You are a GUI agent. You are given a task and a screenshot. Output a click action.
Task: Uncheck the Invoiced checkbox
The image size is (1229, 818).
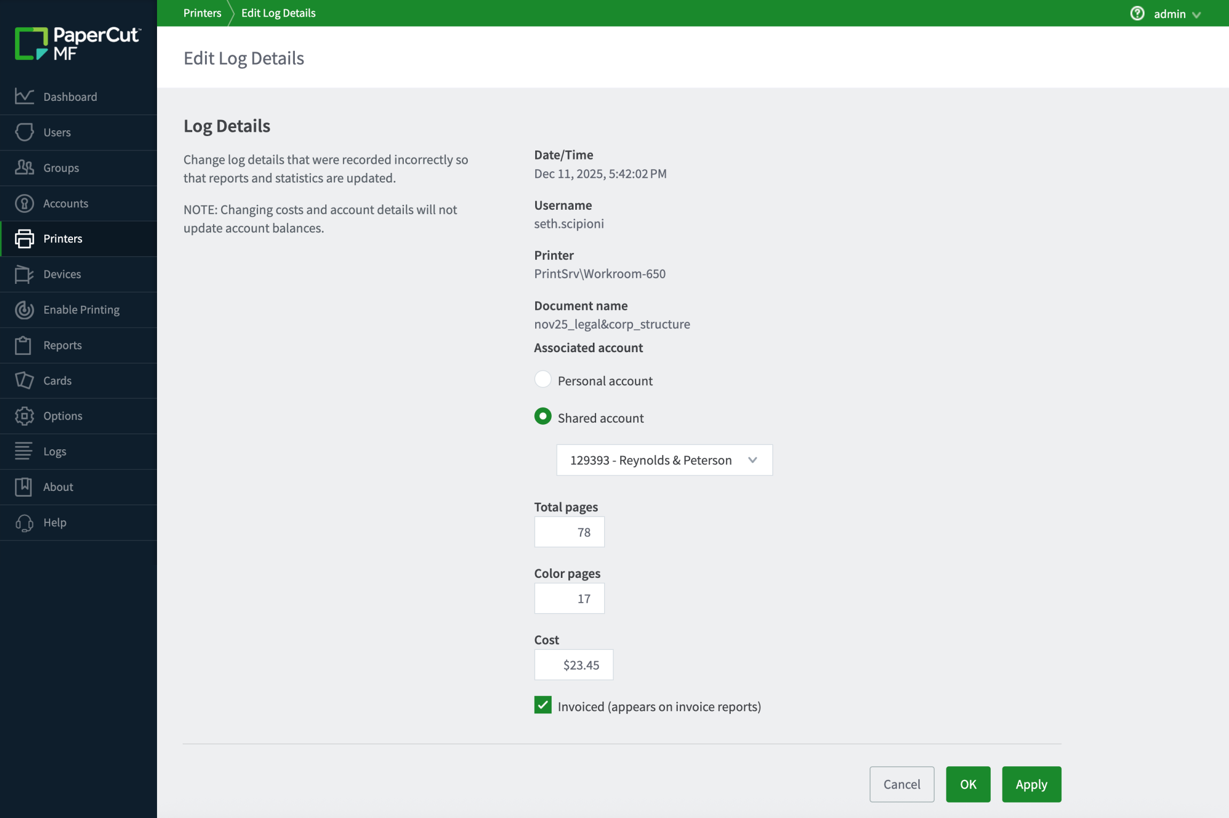pos(543,705)
